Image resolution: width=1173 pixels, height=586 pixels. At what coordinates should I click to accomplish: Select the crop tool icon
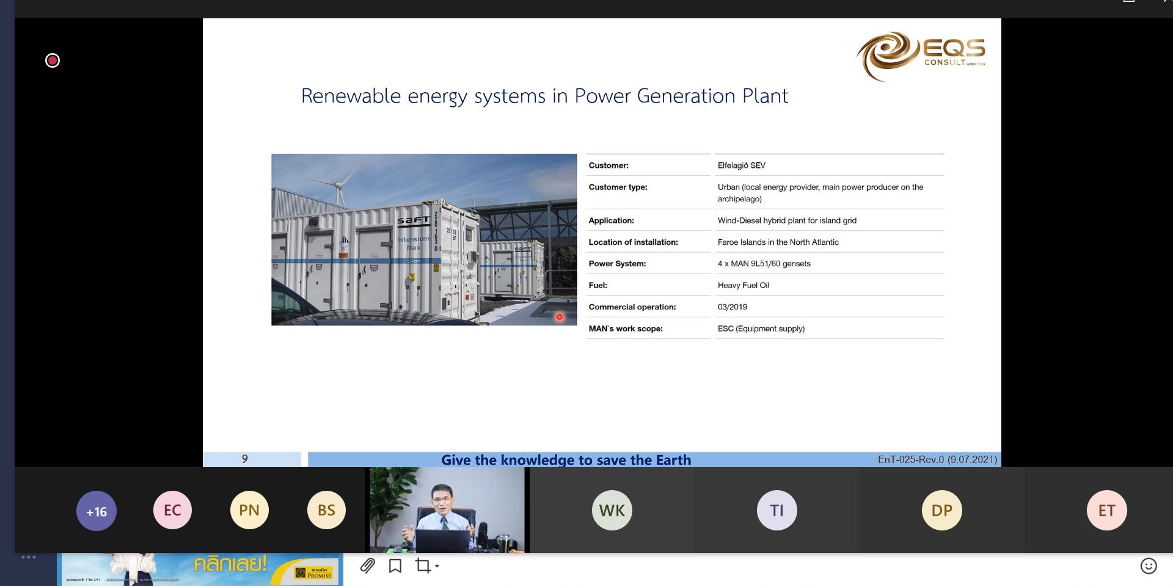click(x=423, y=566)
